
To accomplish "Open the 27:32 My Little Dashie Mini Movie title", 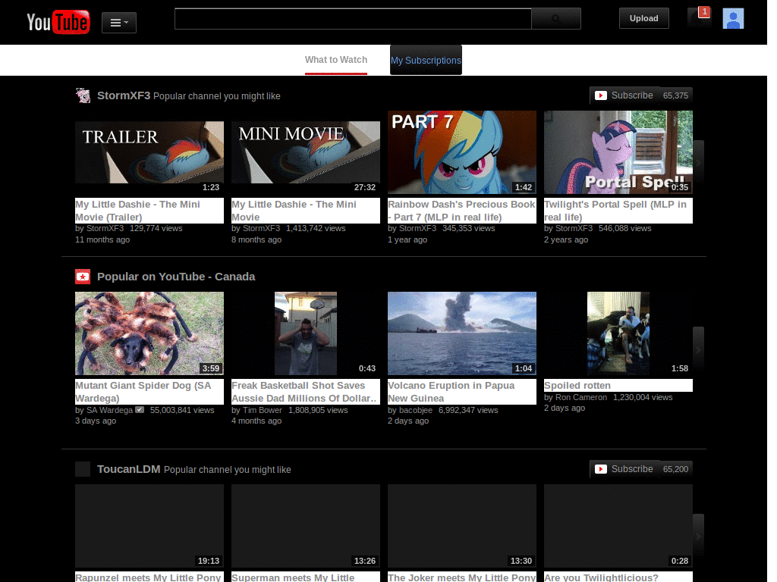I will coord(306,211).
